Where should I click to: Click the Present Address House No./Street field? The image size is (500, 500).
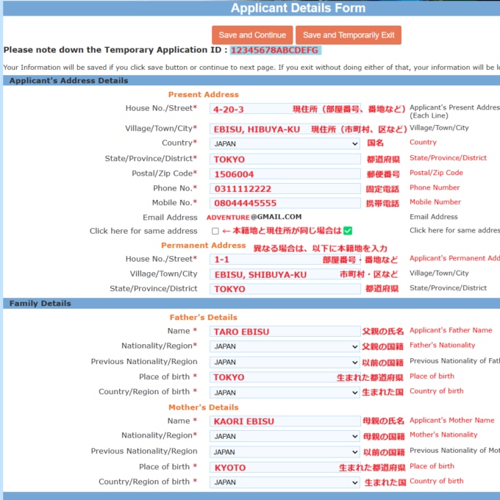[x=250, y=109]
